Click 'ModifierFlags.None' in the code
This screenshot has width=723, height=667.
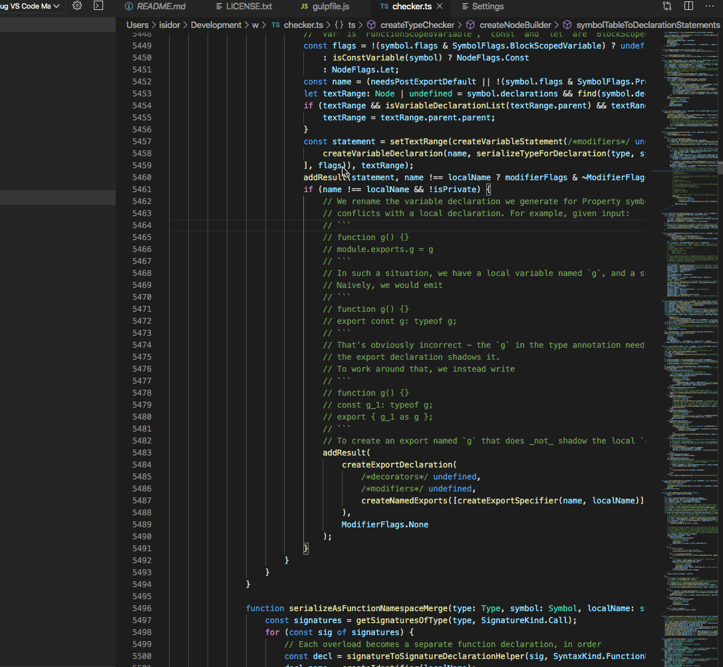point(384,525)
